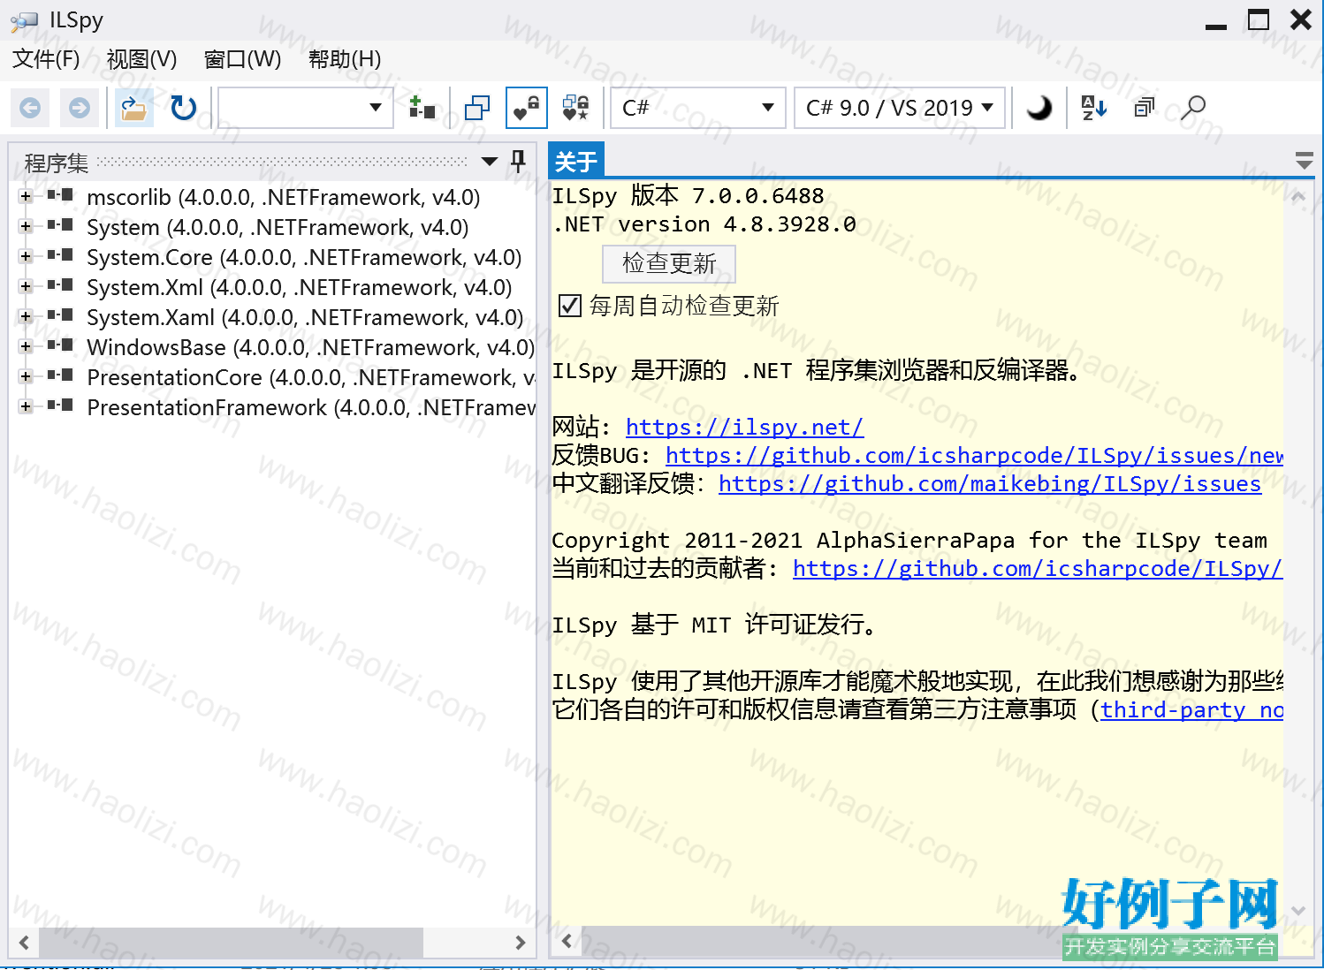Click the System.Xaml assembly icon

61,316
